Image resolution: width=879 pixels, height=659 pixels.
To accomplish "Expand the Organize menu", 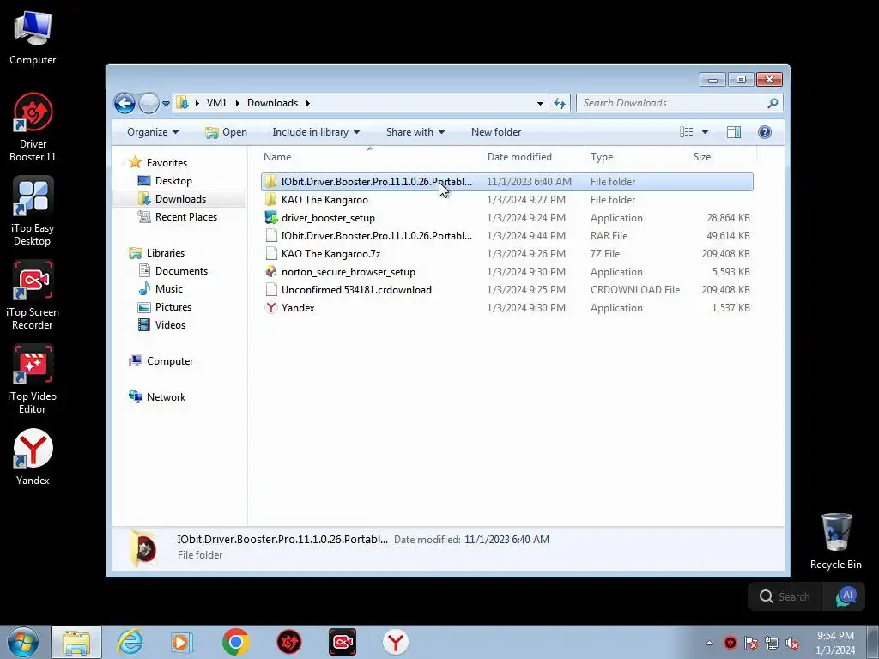I will pyautogui.click(x=153, y=131).
